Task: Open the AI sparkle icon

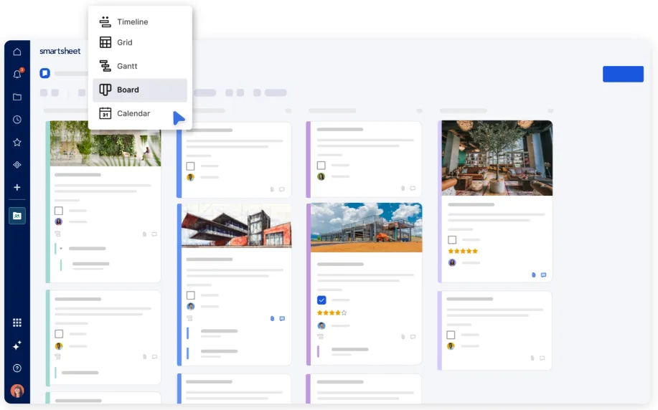Action: click(17, 345)
